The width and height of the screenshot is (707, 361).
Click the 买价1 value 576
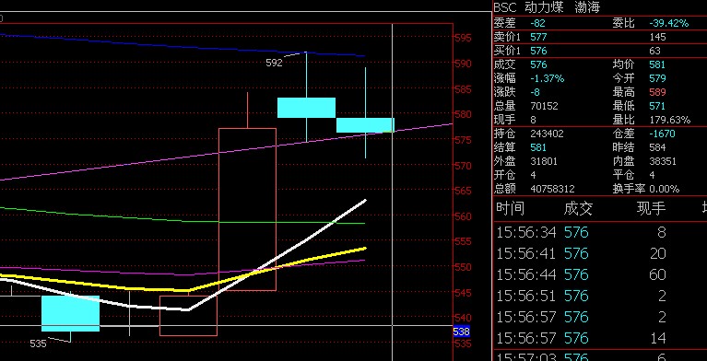coord(538,51)
